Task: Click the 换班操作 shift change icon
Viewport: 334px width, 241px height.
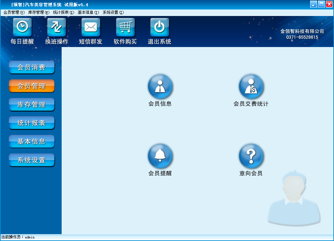Action: coord(56,27)
